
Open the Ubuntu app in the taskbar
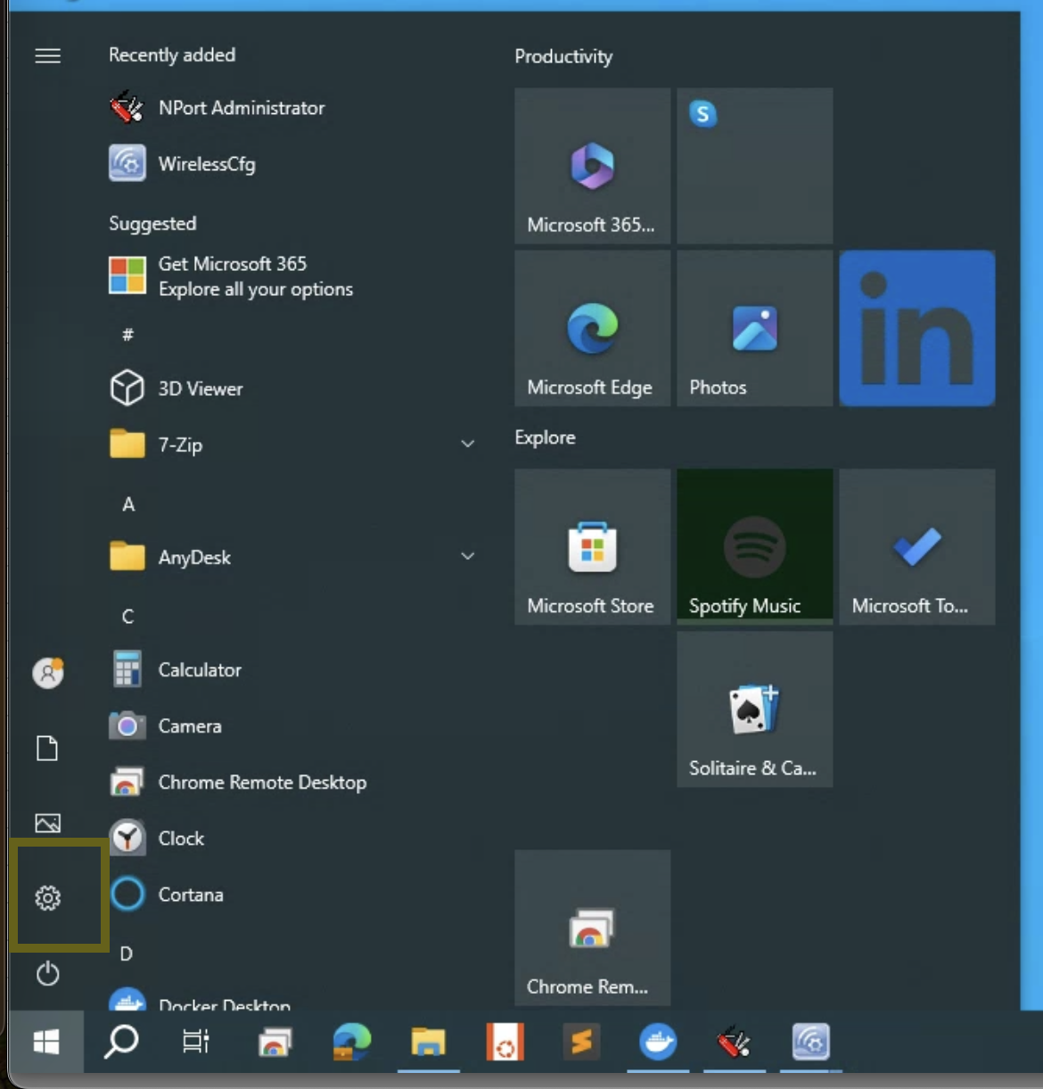click(x=505, y=1042)
